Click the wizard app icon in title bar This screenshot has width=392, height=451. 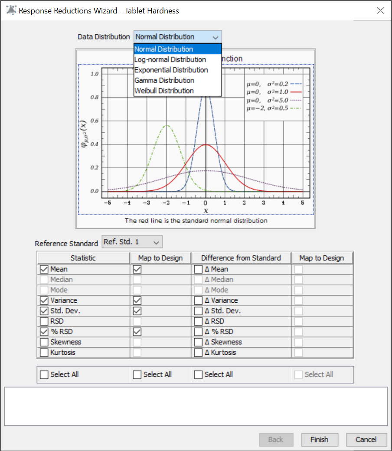(11, 10)
